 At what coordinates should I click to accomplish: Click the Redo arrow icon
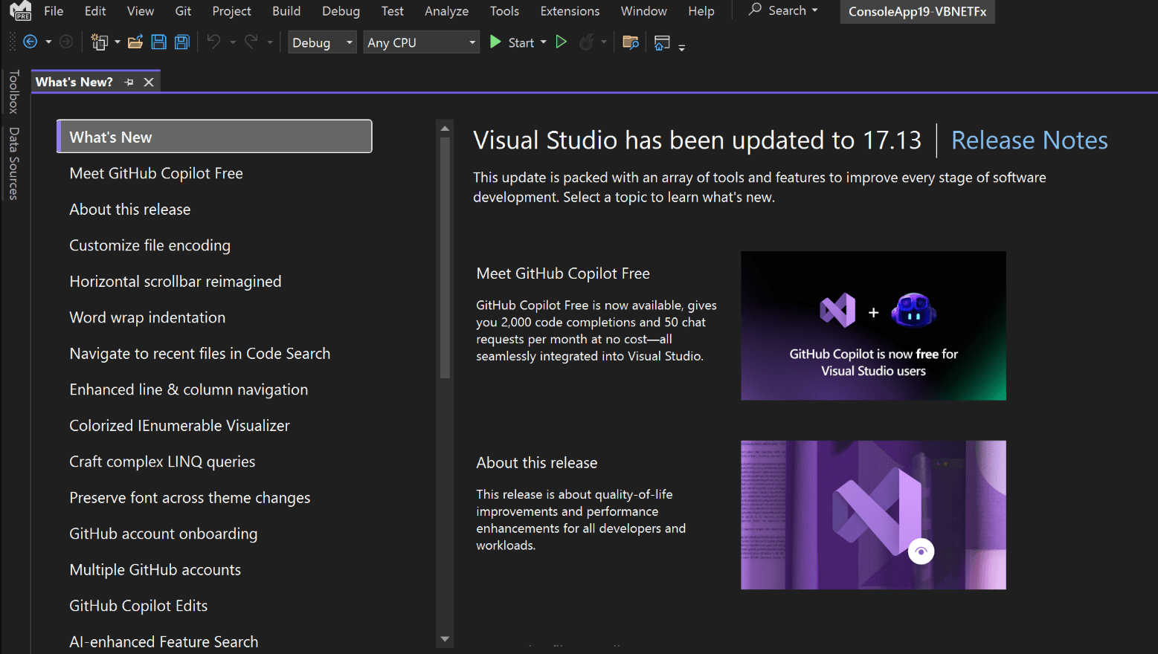pos(251,42)
